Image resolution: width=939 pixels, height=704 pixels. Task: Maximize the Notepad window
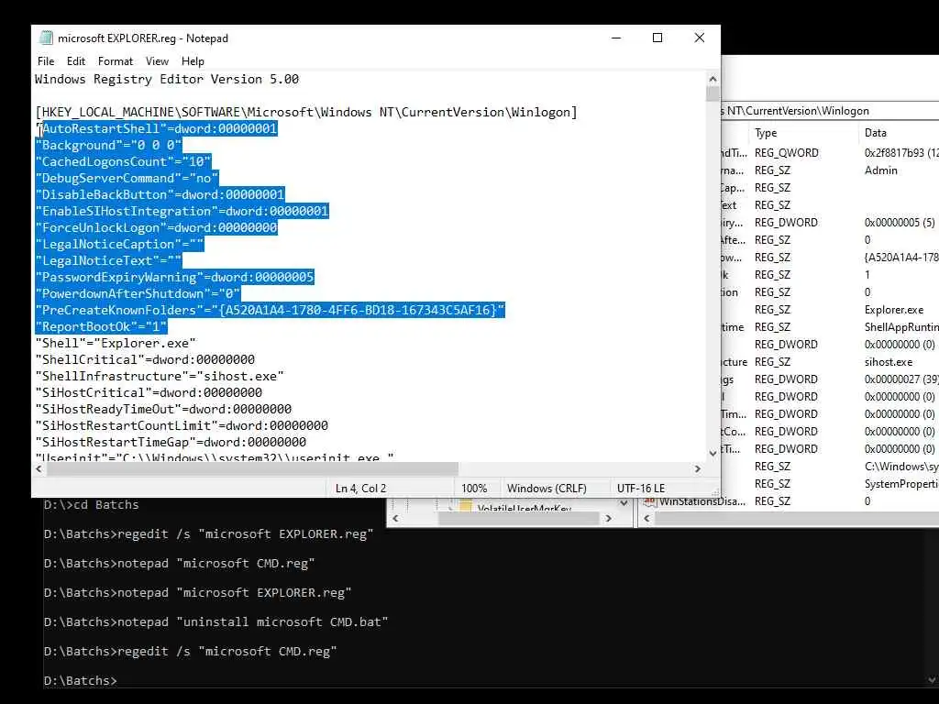tap(657, 38)
